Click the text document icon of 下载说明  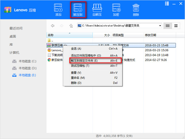click(49, 55)
